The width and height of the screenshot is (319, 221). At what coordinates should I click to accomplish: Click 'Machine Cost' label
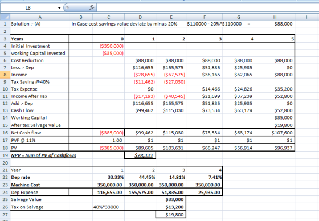26,185
